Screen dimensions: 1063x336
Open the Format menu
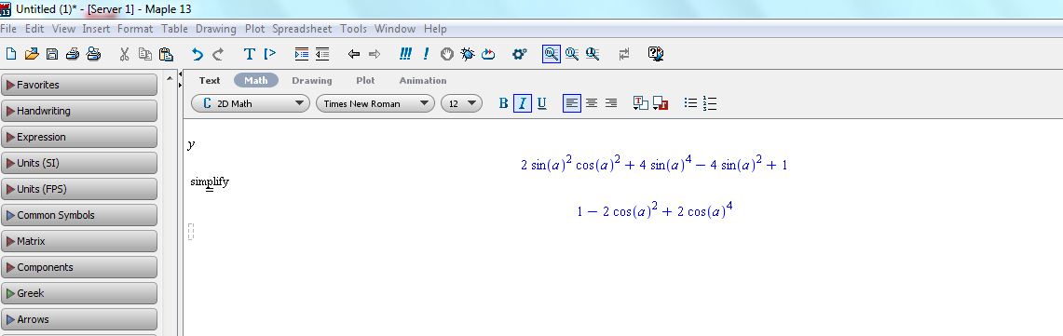click(135, 29)
